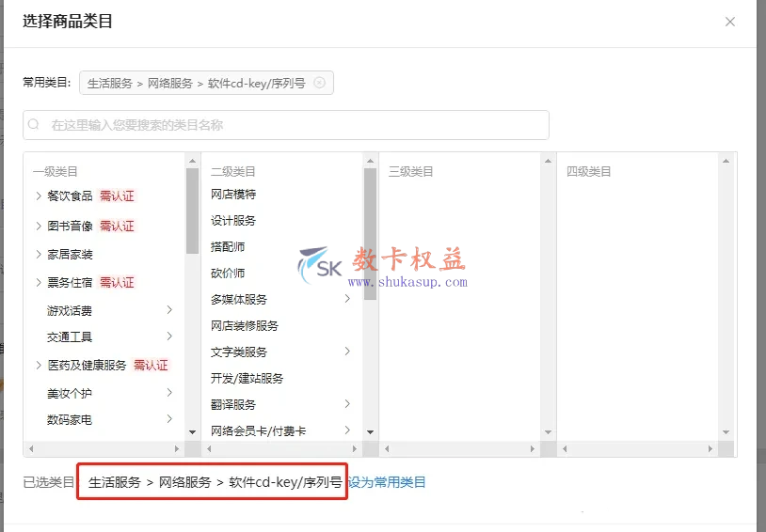Focus the category name search field
Viewport: 766px width, 532px height.
coord(286,125)
